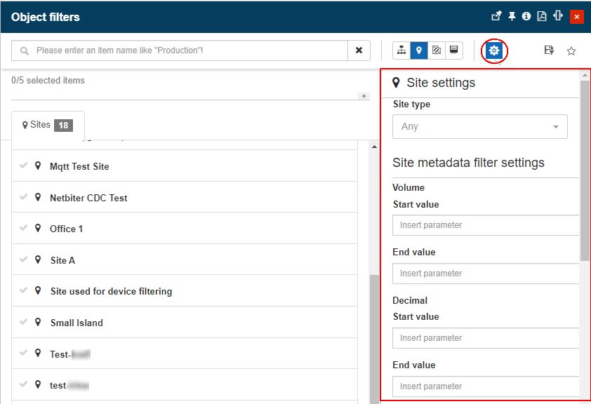Clear the search box with X button

pyautogui.click(x=359, y=50)
